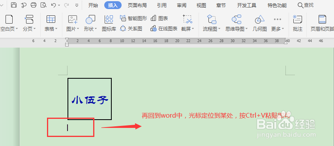Switch to 开发工具 tab

tap(247, 5)
